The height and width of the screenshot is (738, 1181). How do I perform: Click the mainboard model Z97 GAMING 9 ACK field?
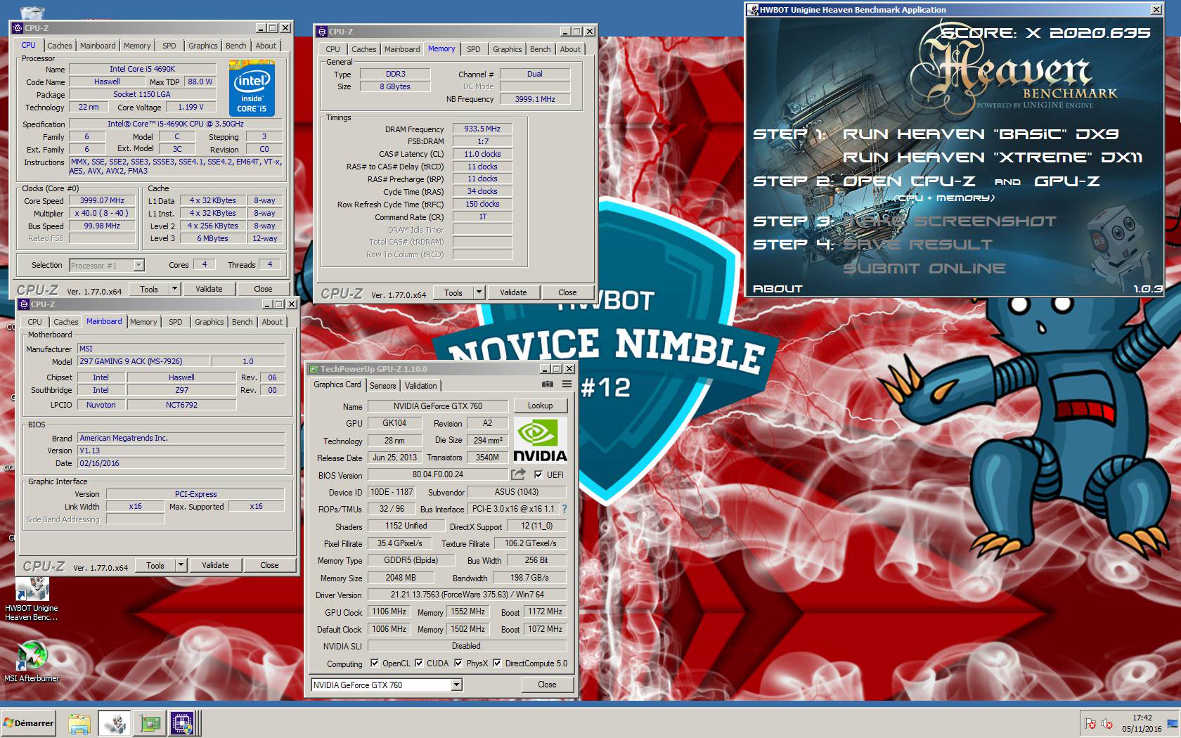coord(143,361)
